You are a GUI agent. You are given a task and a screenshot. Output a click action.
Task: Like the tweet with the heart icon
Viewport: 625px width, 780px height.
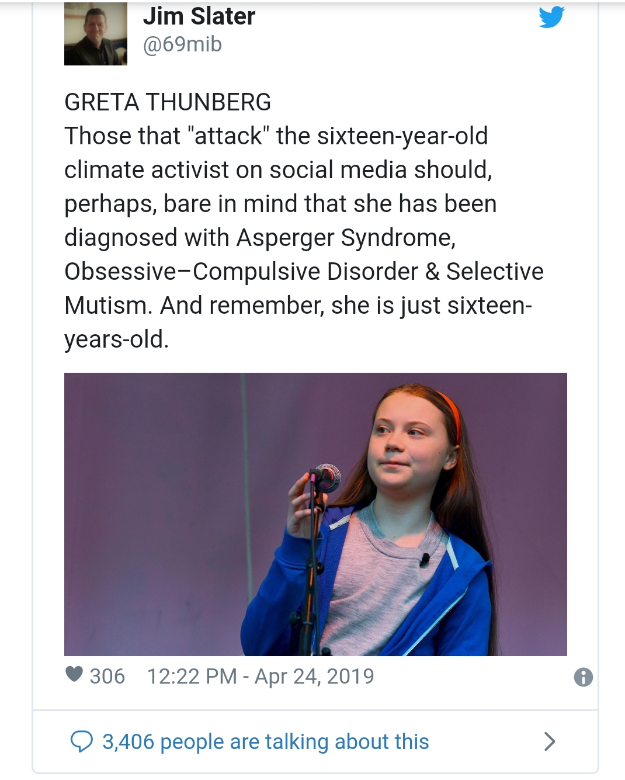74,674
